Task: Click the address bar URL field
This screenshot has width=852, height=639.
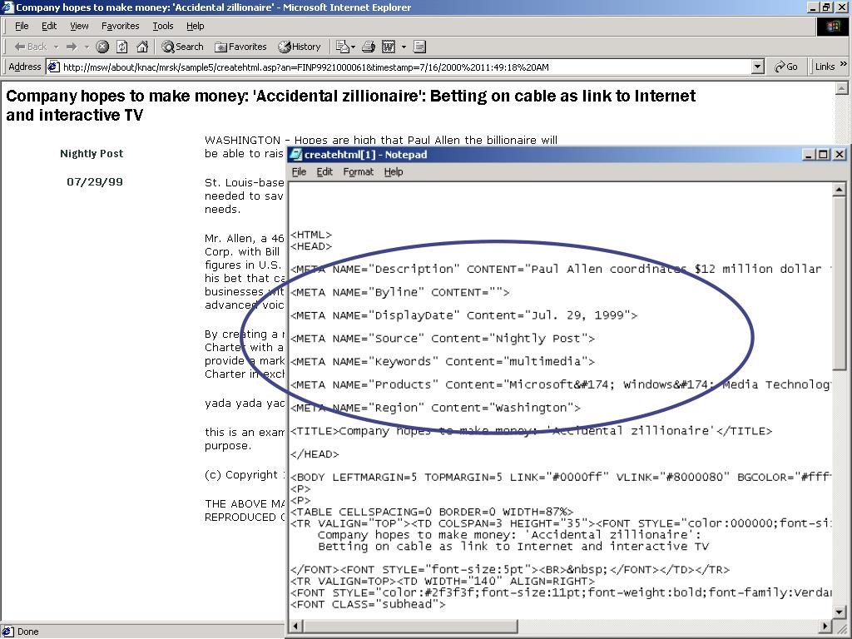Action: tap(399, 67)
